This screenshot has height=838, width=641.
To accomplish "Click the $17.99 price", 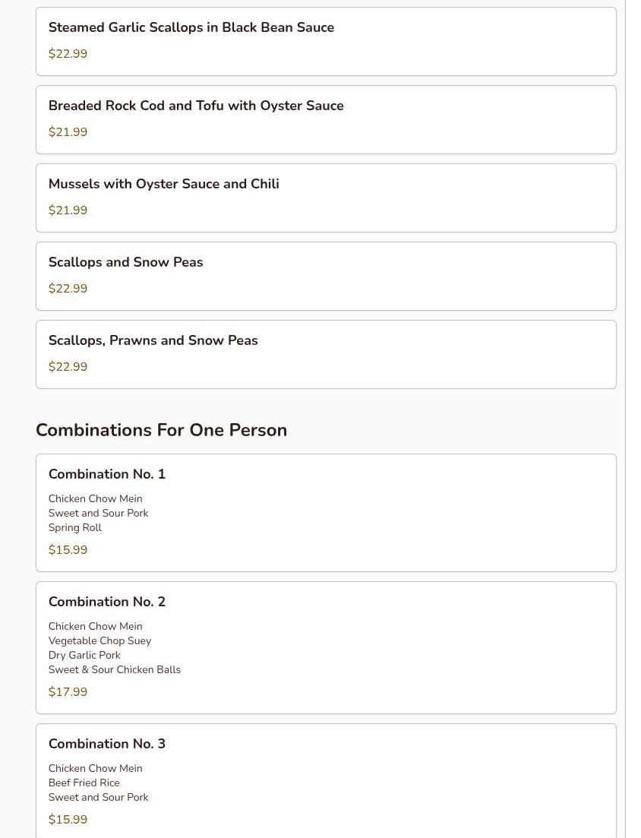I will (x=68, y=692).
